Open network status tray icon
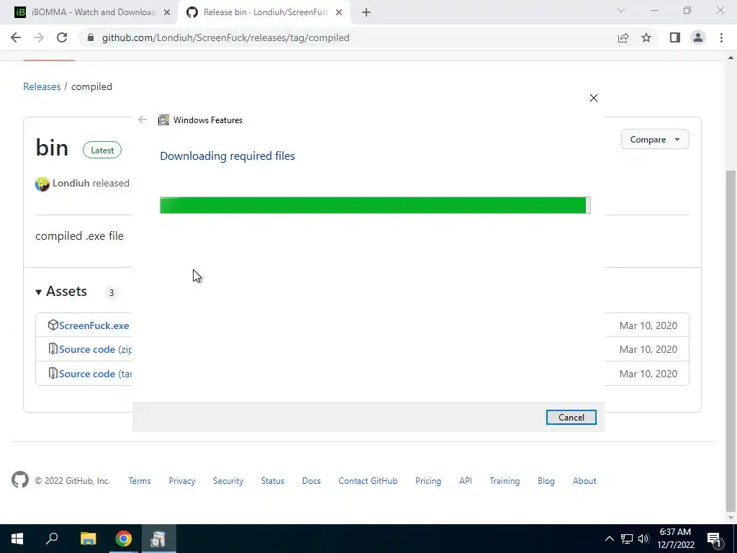 (x=627, y=539)
